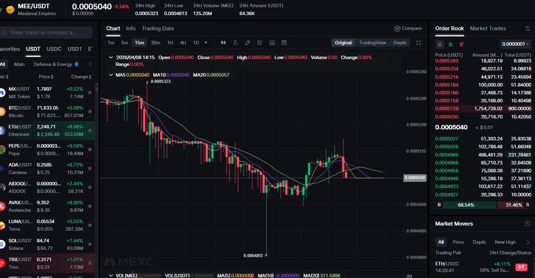
Task: Click the 0.0004969 buy order row
Action: coord(483,155)
